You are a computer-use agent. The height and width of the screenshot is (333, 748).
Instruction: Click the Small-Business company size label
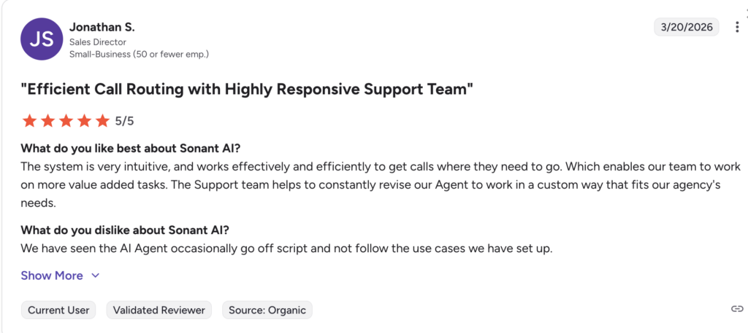point(139,54)
